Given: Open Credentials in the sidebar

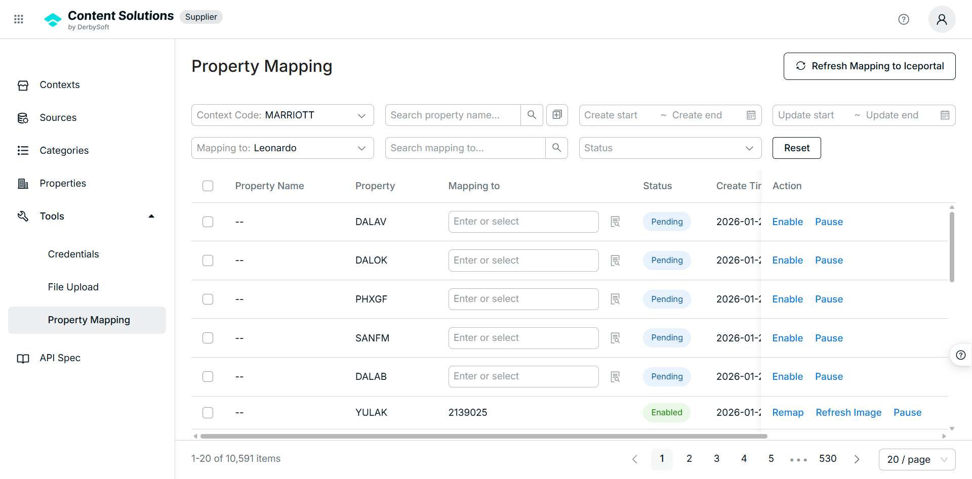Looking at the screenshot, I should [73, 254].
